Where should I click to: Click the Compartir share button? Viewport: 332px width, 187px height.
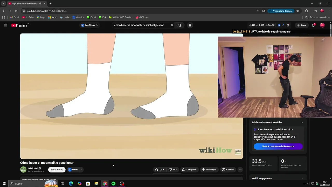pos(189,170)
